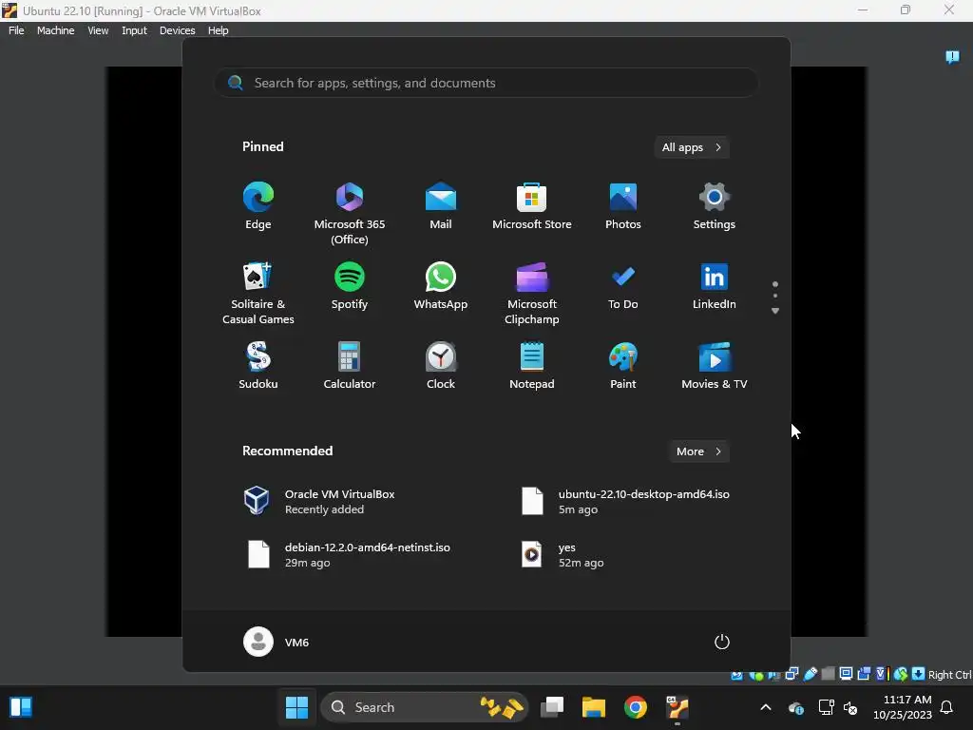Open Microsoft Store
Screen dimensions: 973x730
coord(532,206)
